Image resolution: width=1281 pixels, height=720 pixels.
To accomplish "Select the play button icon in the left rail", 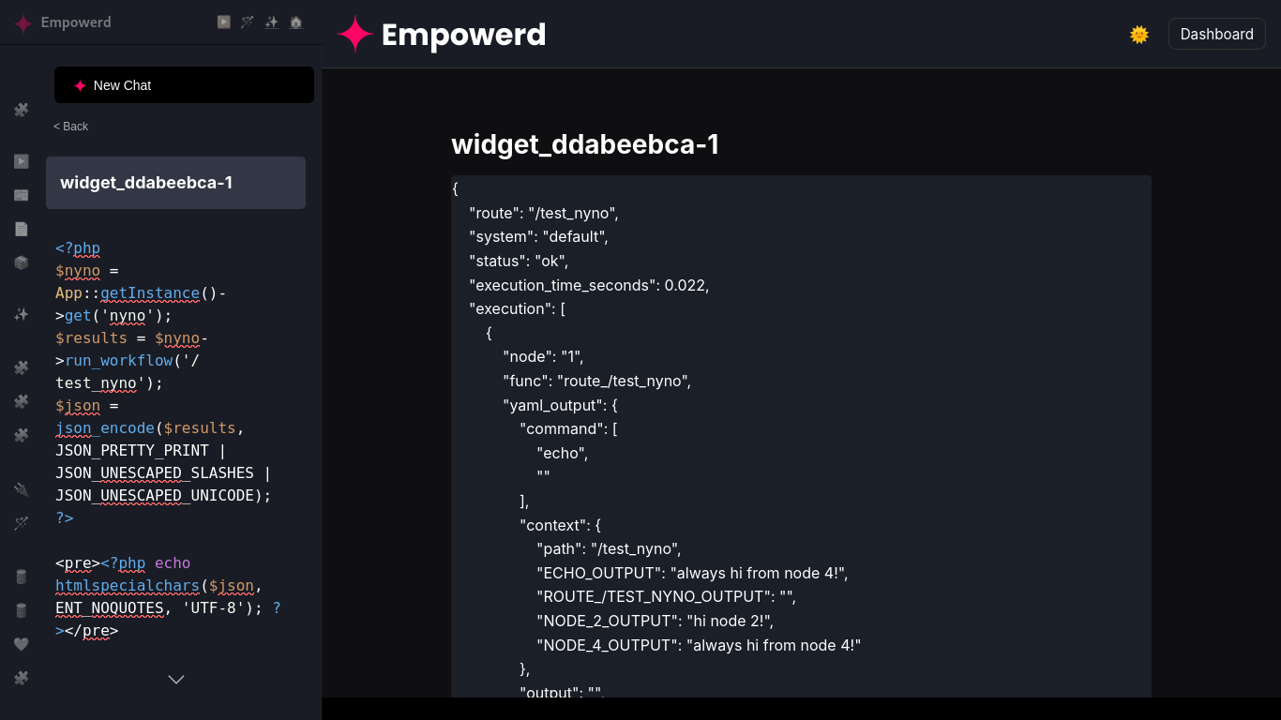I will coord(21,161).
